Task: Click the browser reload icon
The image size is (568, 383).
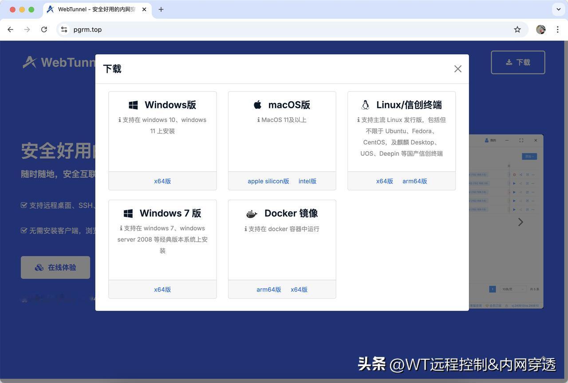Action: 44,29
